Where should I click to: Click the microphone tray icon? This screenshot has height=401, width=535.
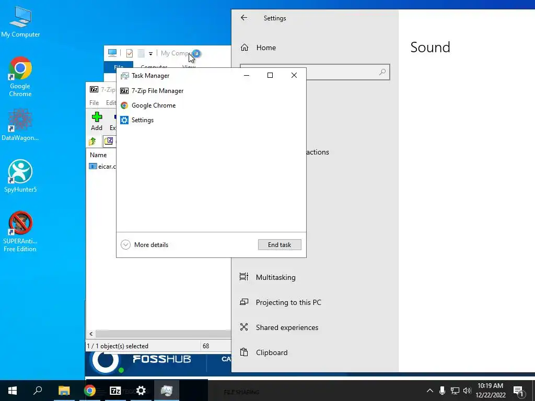(x=442, y=391)
